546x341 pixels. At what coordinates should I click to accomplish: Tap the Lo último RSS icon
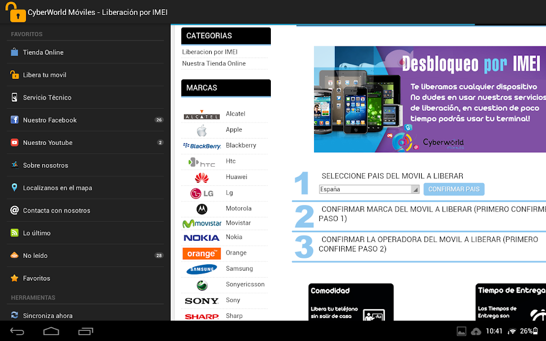coord(14,233)
